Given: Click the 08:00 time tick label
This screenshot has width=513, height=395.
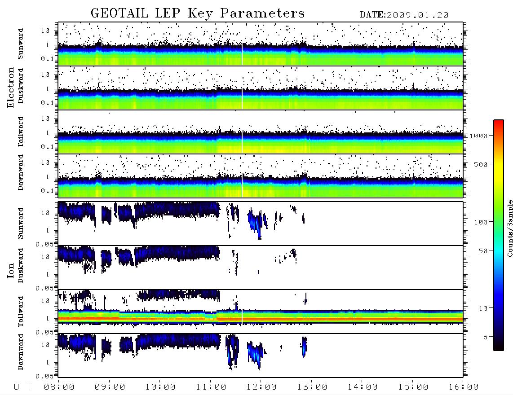Looking at the screenshot, I should coord(59,387).
